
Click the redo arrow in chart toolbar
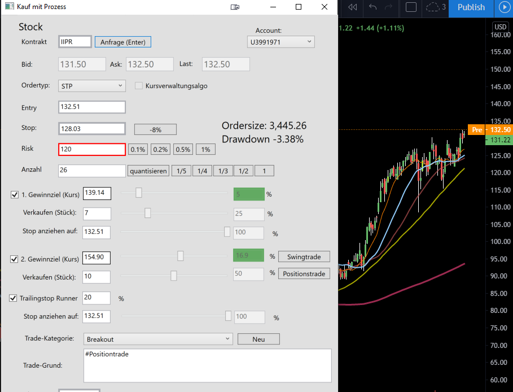(x=388, y=7)
